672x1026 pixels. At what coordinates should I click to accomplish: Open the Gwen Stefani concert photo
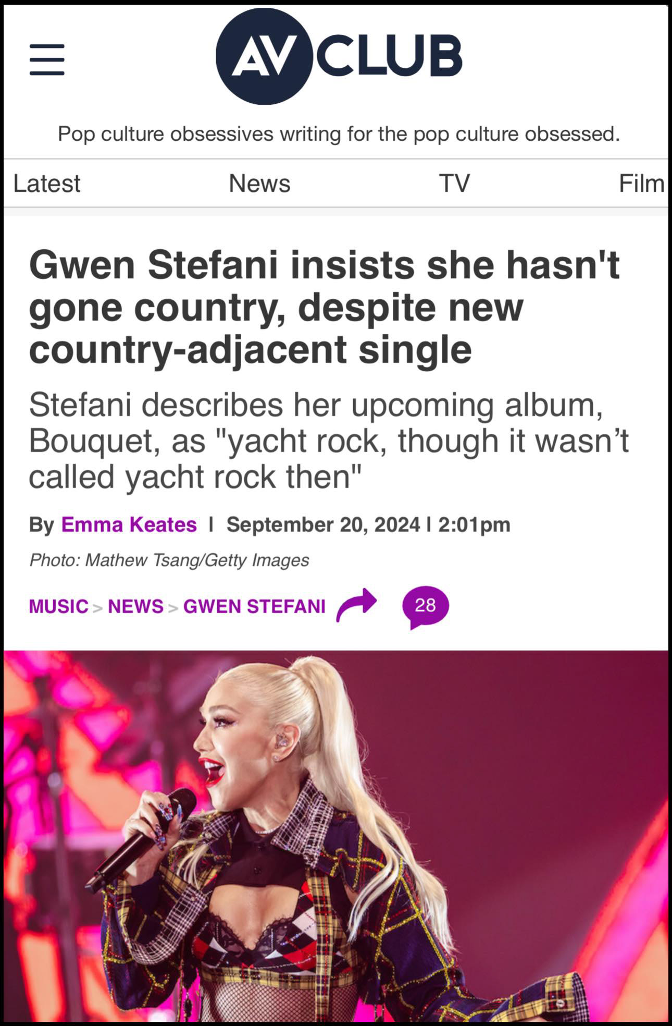point(336,836)
